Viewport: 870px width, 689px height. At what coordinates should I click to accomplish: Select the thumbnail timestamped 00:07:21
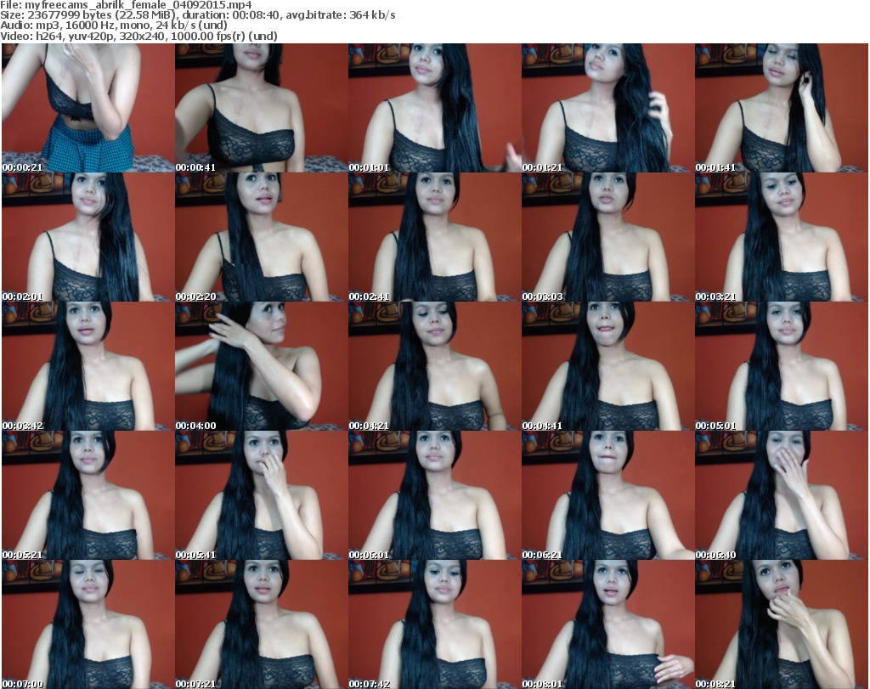(262, 624)
